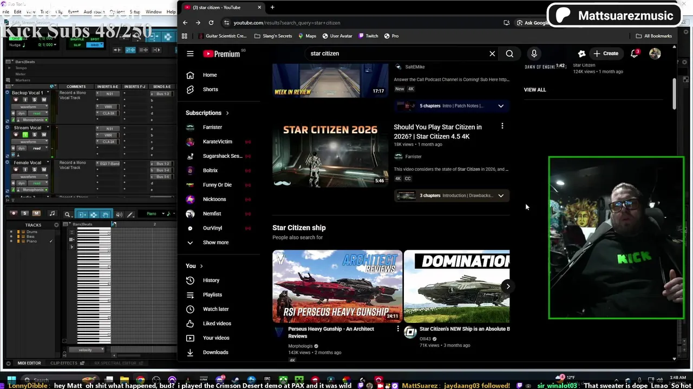The height and width of the screenshot is (389, 693).
Task: Open the Twitch bookmark
Action: 367,36
